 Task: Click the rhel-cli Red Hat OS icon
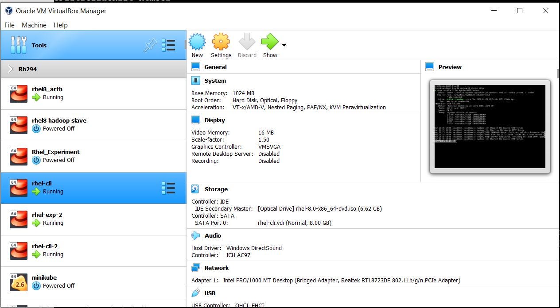coord(19,188)
